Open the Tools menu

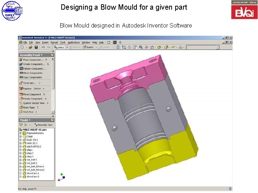click(63, 43)
